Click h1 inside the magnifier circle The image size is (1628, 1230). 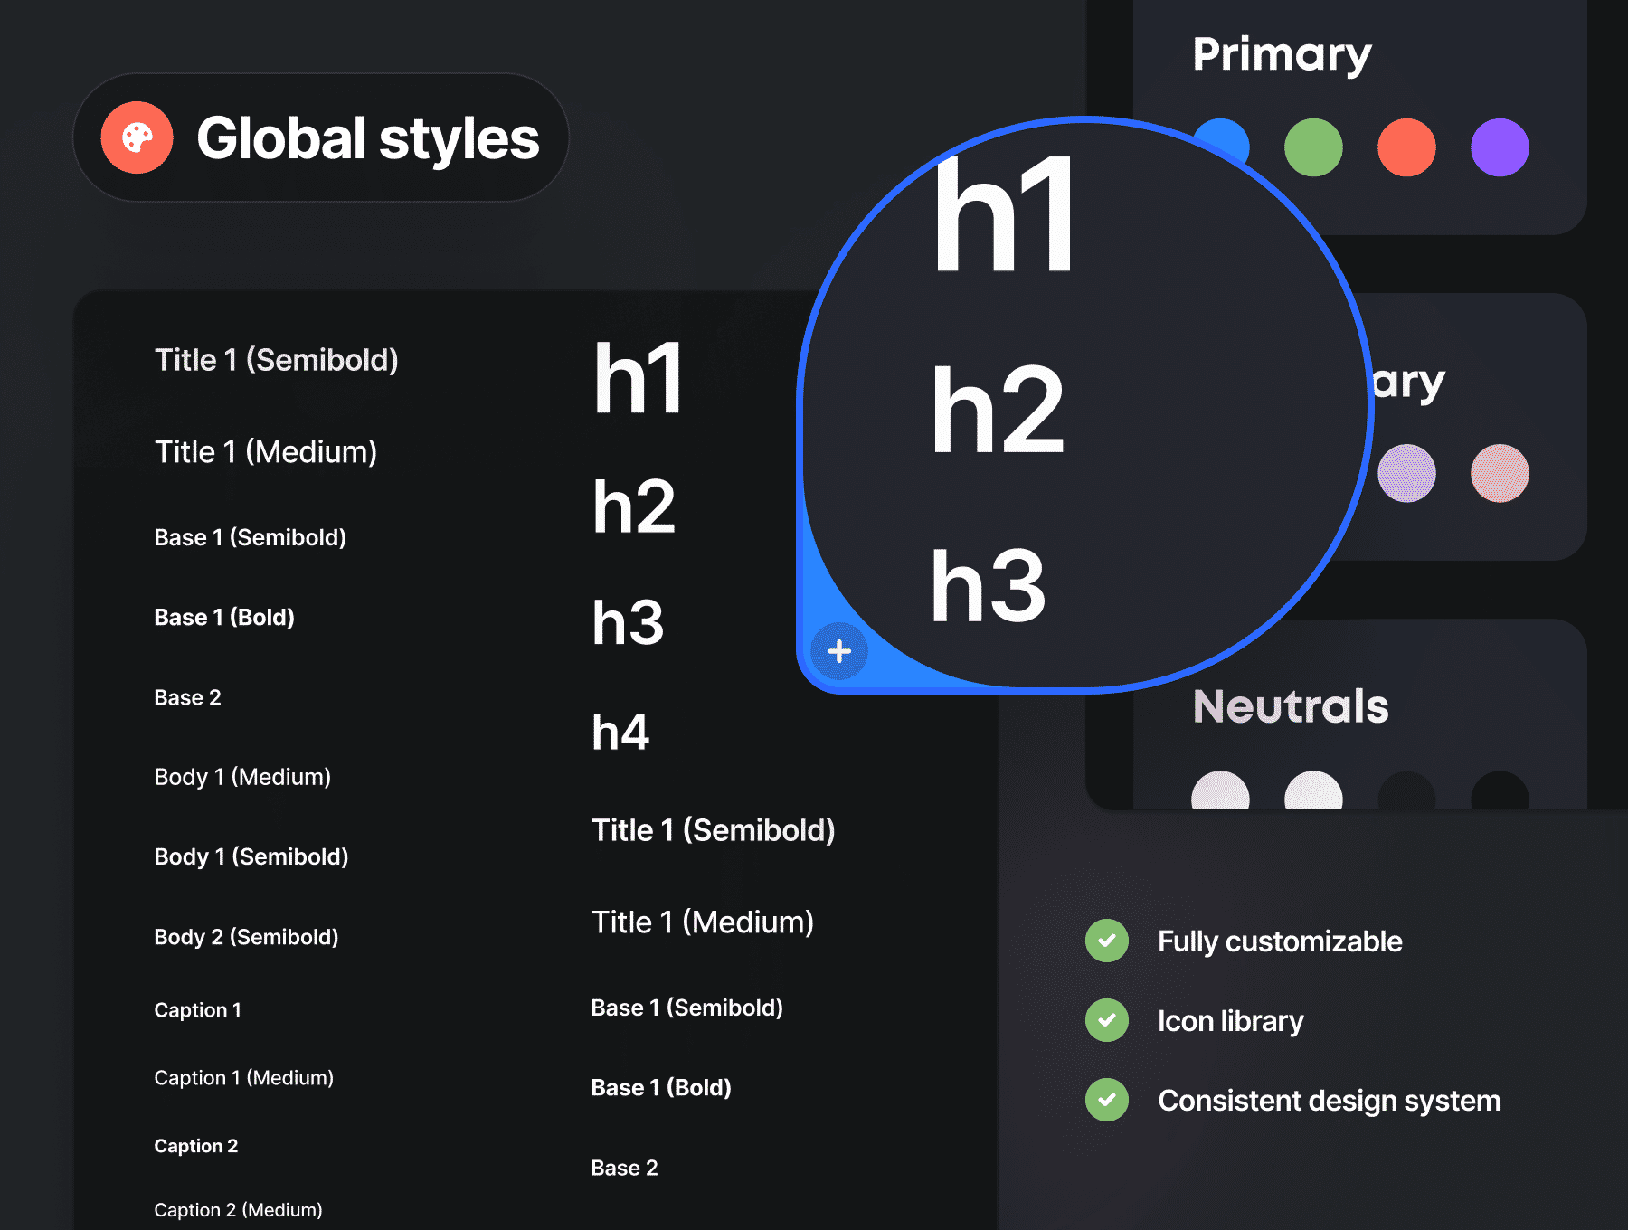coord(1004,213)
